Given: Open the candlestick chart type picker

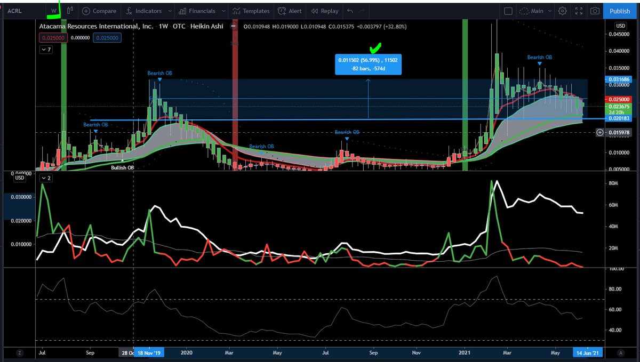Looking at the screenshot, I should pos(70,11).
